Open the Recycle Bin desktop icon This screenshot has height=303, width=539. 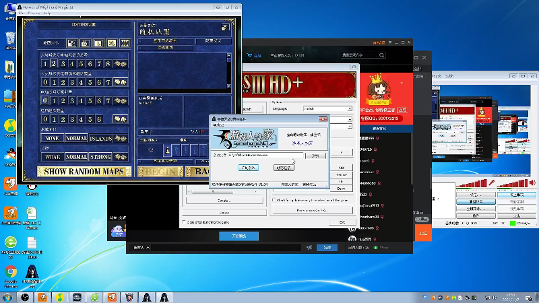click(10, 38)
